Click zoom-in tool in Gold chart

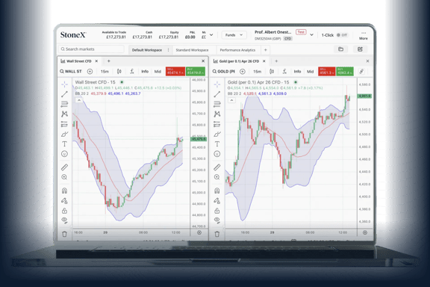click(x=217, y=177)
